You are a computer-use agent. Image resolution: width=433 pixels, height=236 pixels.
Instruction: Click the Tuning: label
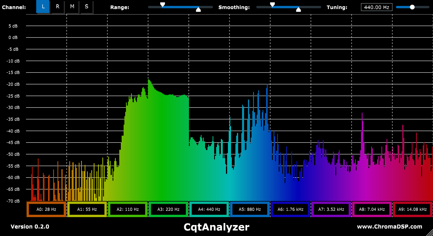tap(337, 7)
